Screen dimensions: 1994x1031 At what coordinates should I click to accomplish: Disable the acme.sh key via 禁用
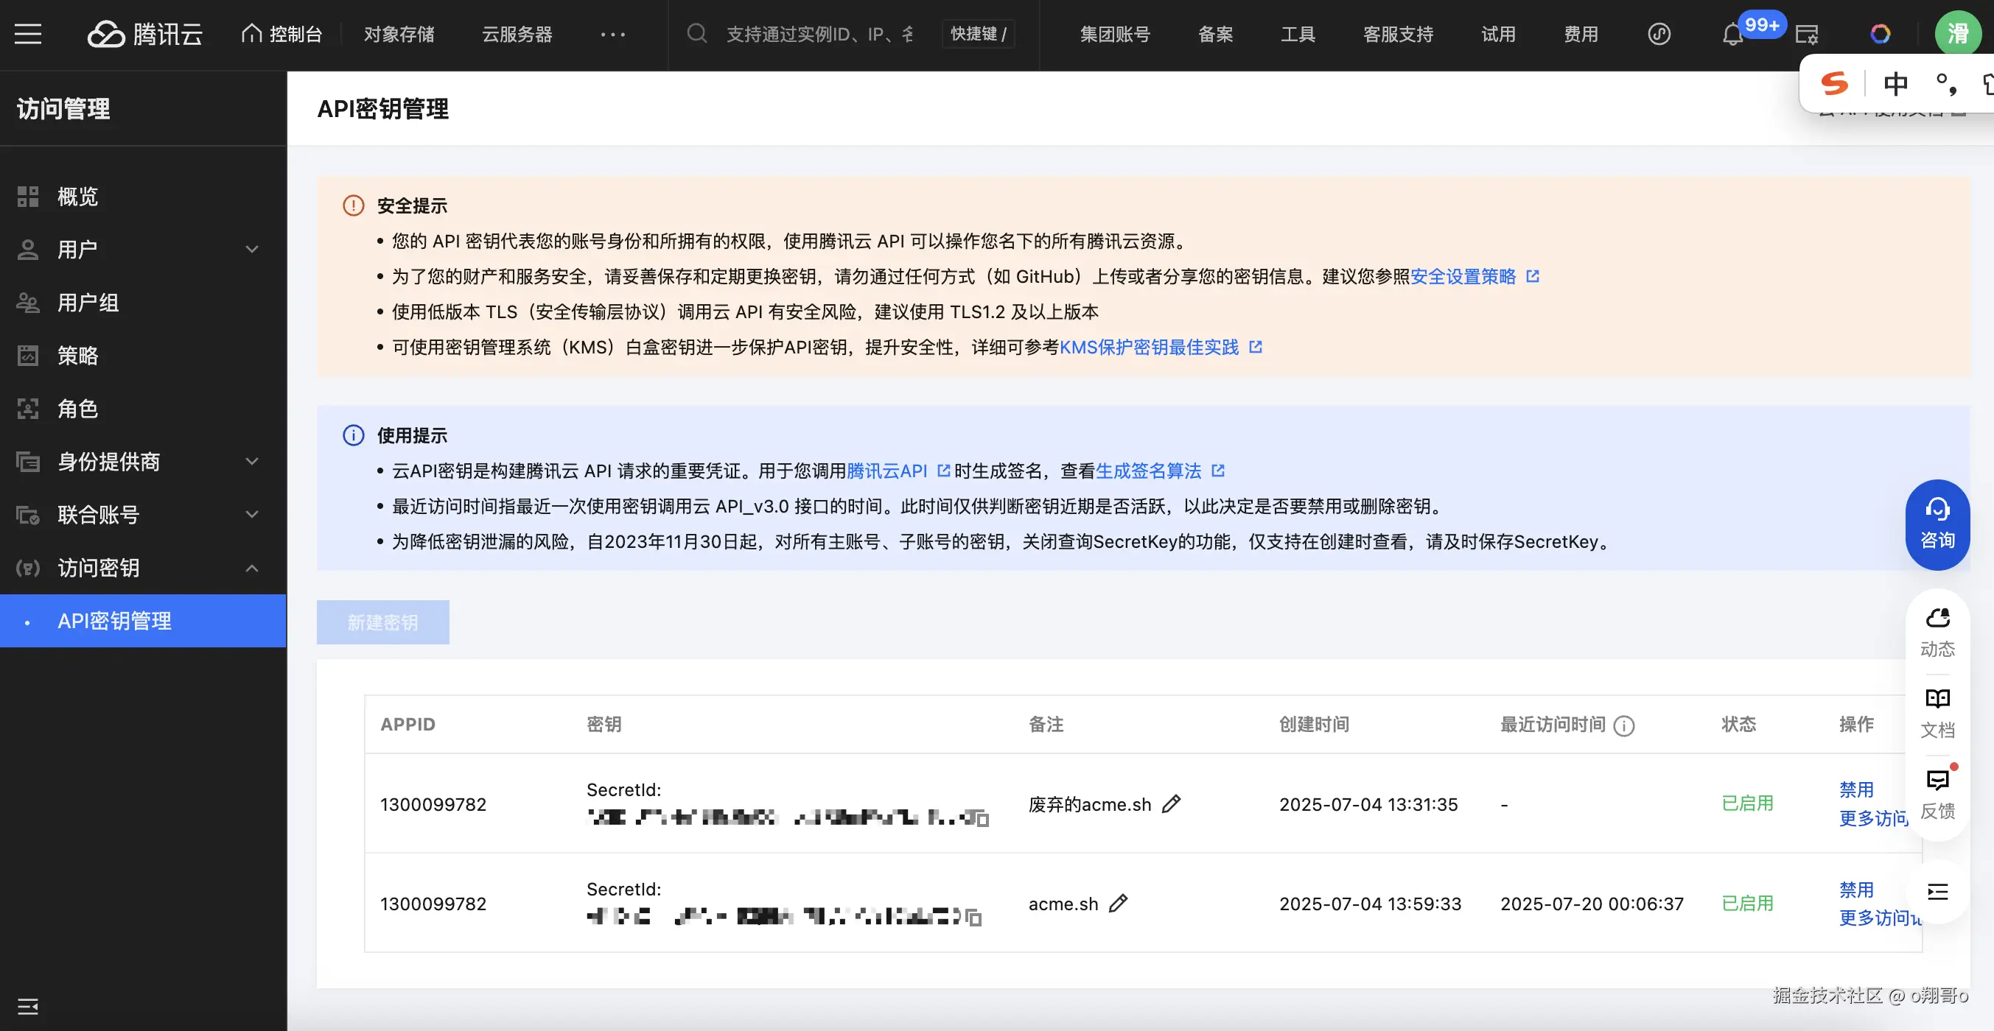(1855, 890)
